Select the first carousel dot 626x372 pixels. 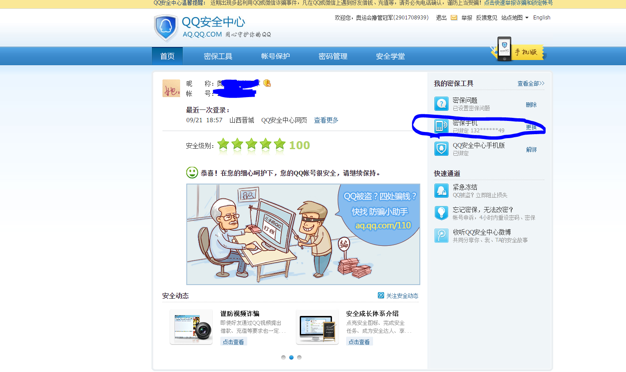click(283, 357)
